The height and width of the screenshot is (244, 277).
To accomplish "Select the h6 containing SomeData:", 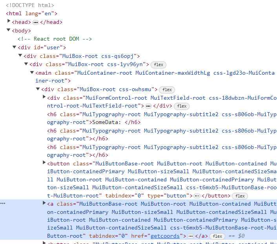I will (162, 118).
